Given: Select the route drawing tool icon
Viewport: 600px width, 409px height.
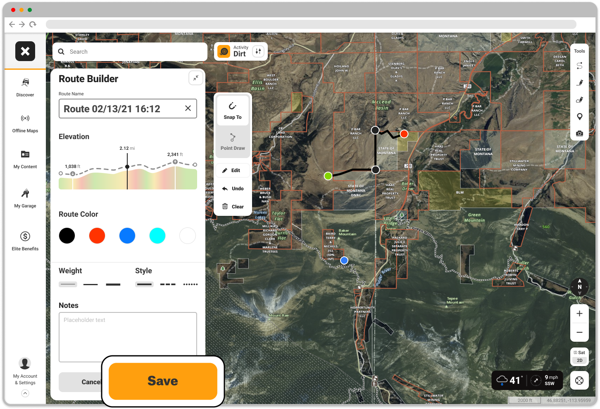Looking at the screenshot, I should [x=580, y=66].
